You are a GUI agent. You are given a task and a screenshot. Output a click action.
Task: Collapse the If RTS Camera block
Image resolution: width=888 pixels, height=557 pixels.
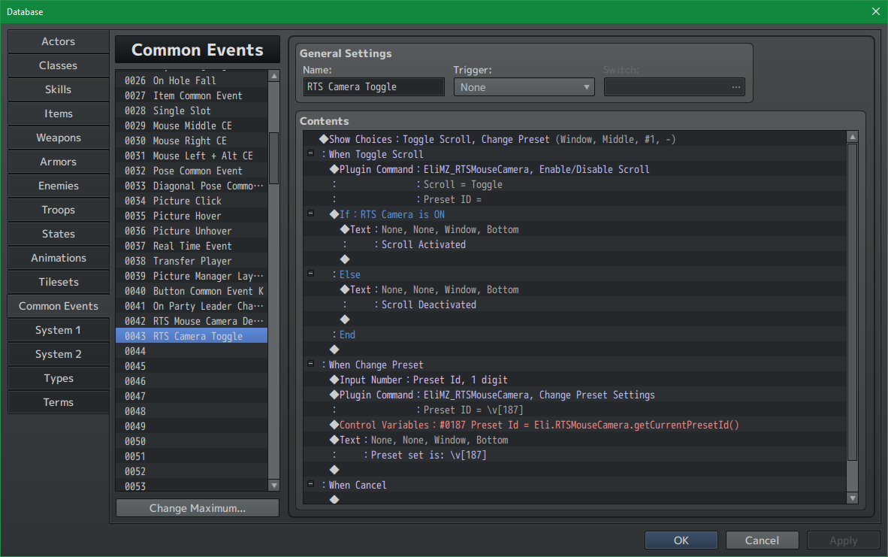310,214
